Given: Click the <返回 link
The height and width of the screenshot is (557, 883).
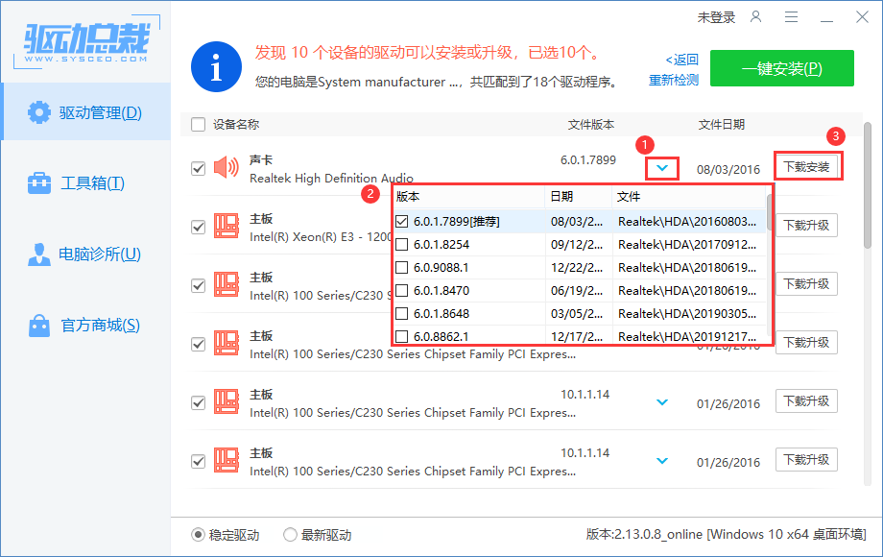Looking at the screenshot, I should click(682, 60).
